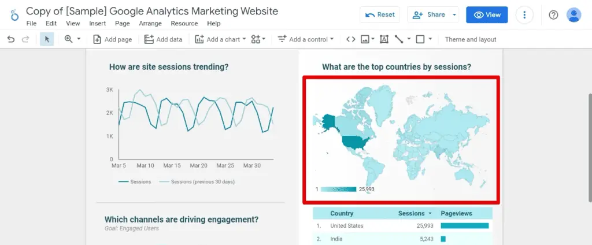Insert a text box
The height and width of the screenshot is (245, 592).
coord(384,39)
